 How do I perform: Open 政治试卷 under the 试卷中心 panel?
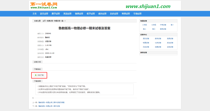tap(170, 43)
